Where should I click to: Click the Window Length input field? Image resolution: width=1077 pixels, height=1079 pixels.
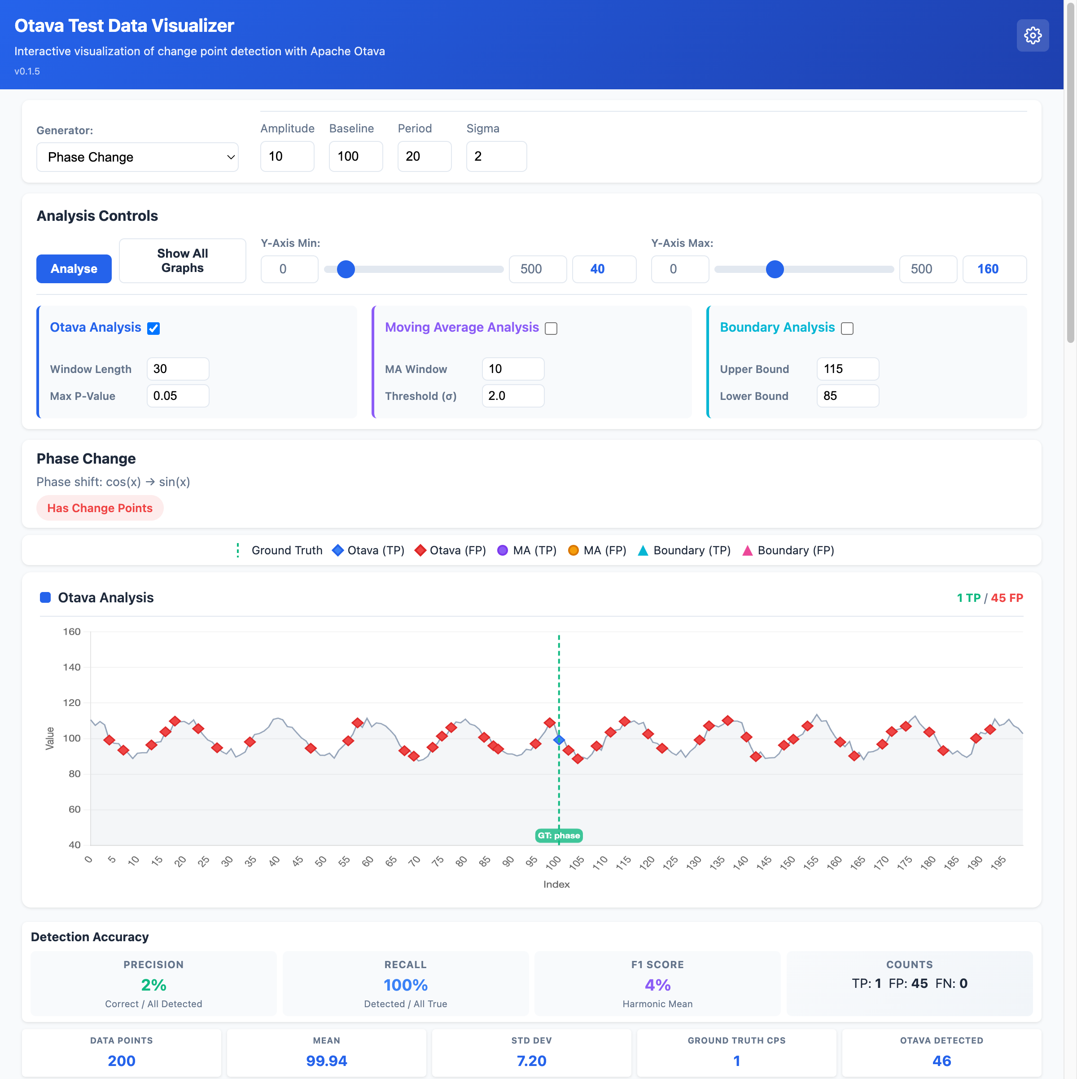tap(178, 369)
